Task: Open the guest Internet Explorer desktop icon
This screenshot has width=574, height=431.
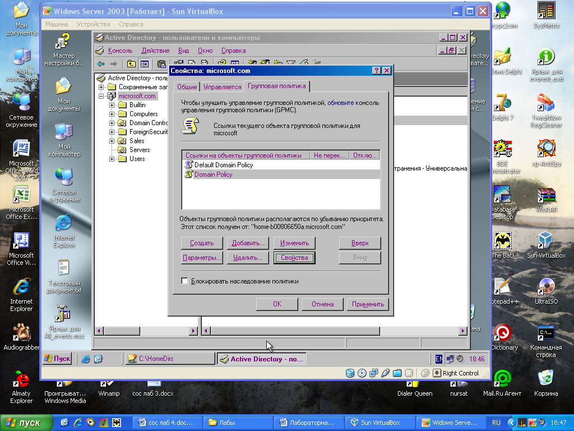Action: (x=64, y=231)
